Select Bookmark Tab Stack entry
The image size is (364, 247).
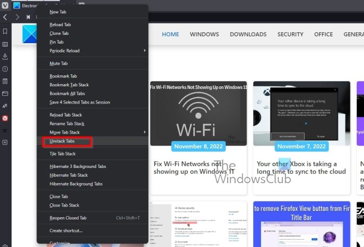click(93, 85)
